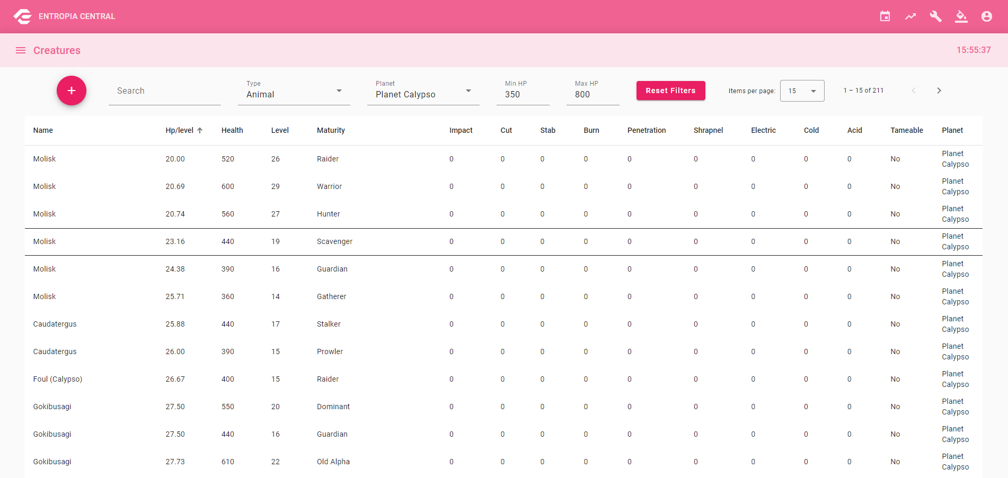Click the clock showing 15:55:37
1008x478 pixels.
point(974,50)
